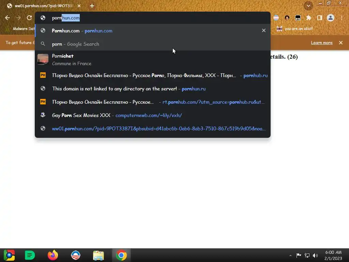Show hidden tray icons arrow
This screenshot has height=262, width=349.
pos(290,256)
